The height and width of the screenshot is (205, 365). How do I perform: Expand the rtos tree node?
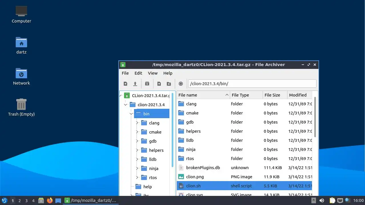click(137, 178)
